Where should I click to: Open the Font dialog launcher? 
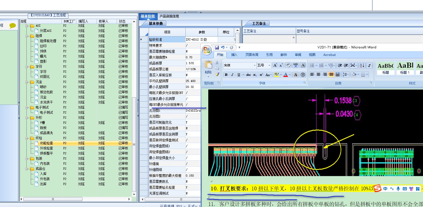(305, 83)
